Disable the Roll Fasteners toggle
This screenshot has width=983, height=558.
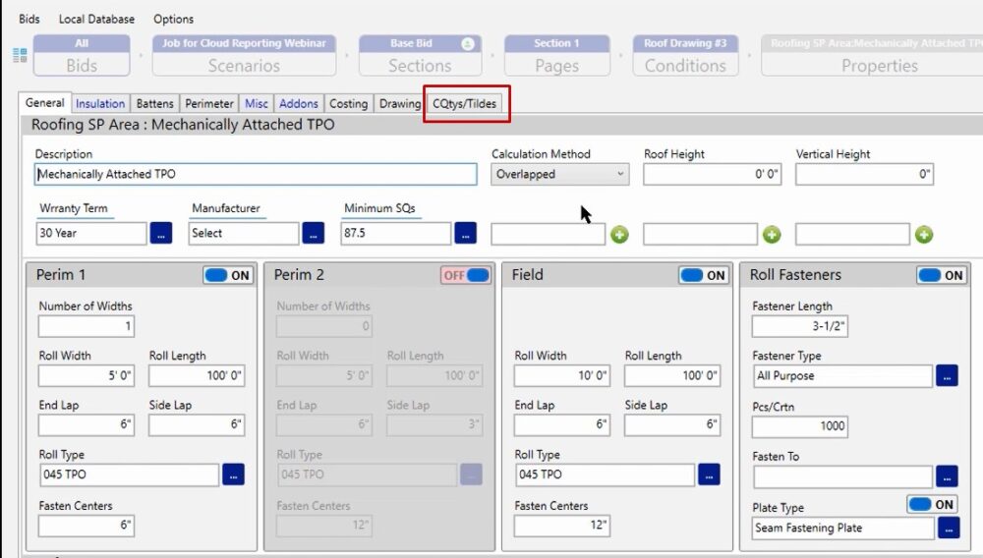pos(942,276)
